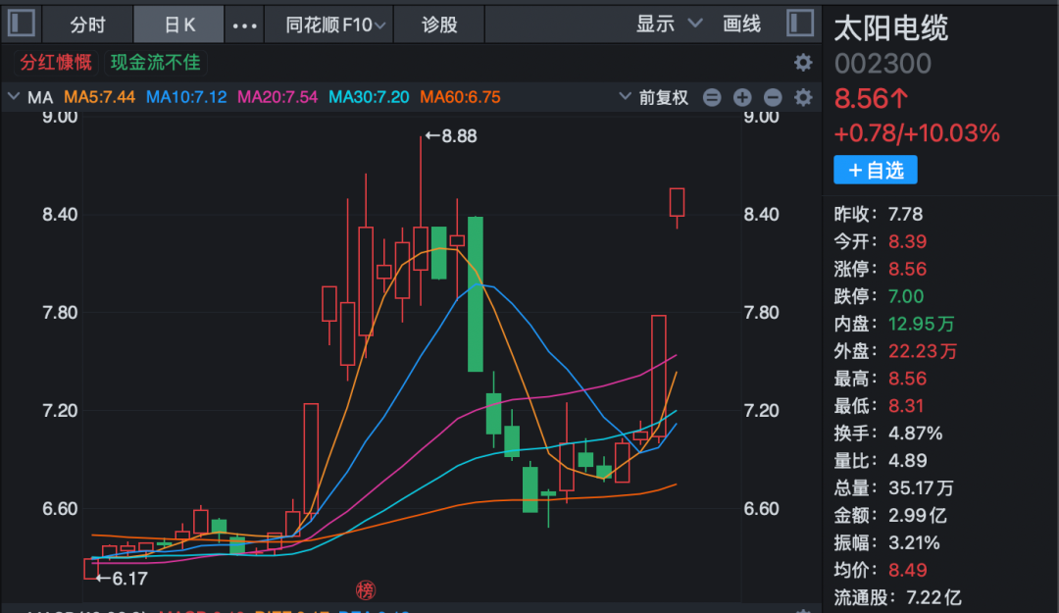Toggle the left sidebar panel icon
Viewport: 1059px width, 613px height.
pos(22,24)
